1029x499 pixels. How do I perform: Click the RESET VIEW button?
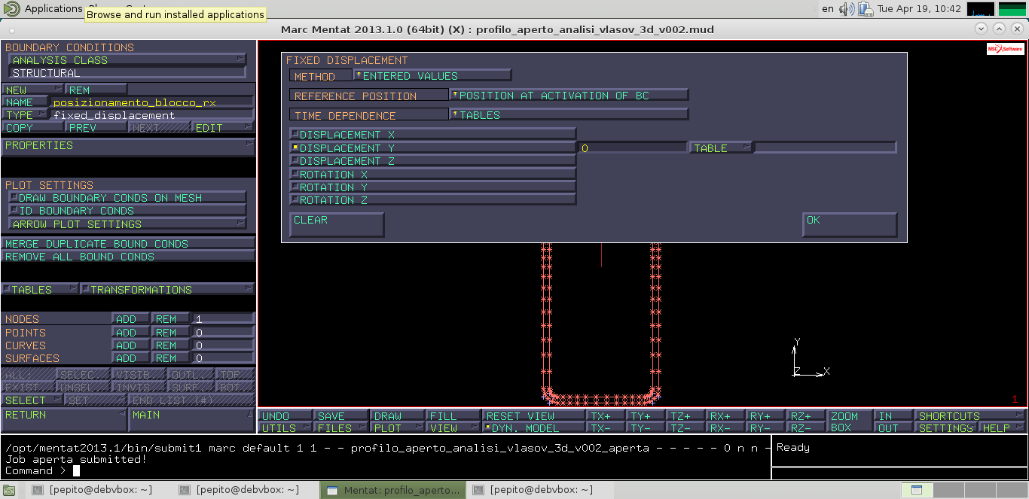tap(534, 415)
